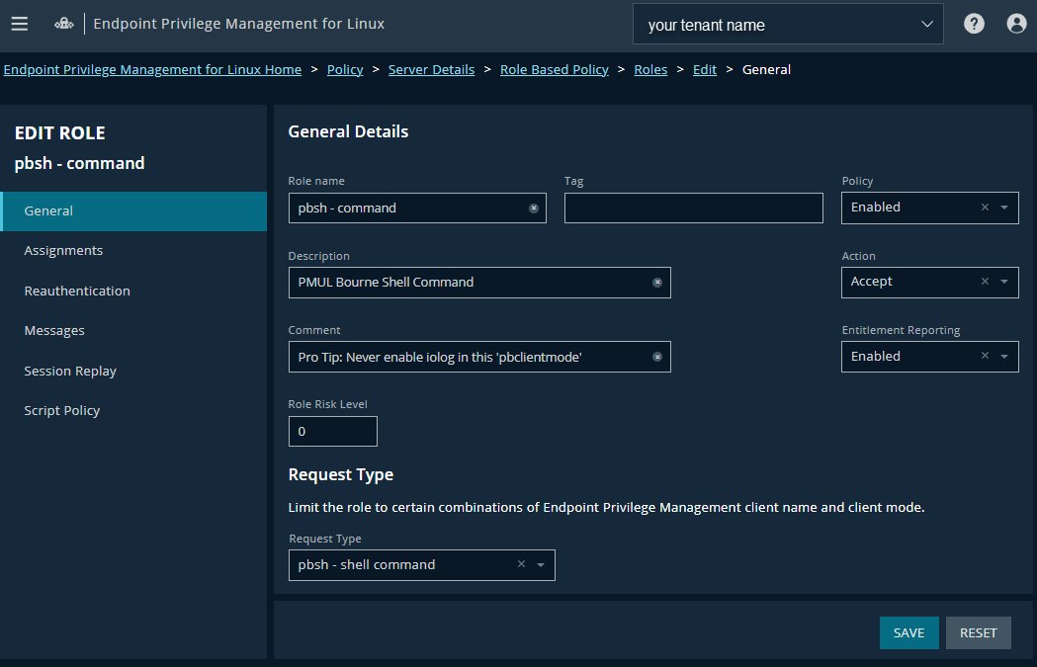1037x667 pixels.
Task: Click the RESET button
Action: point(978,632)
